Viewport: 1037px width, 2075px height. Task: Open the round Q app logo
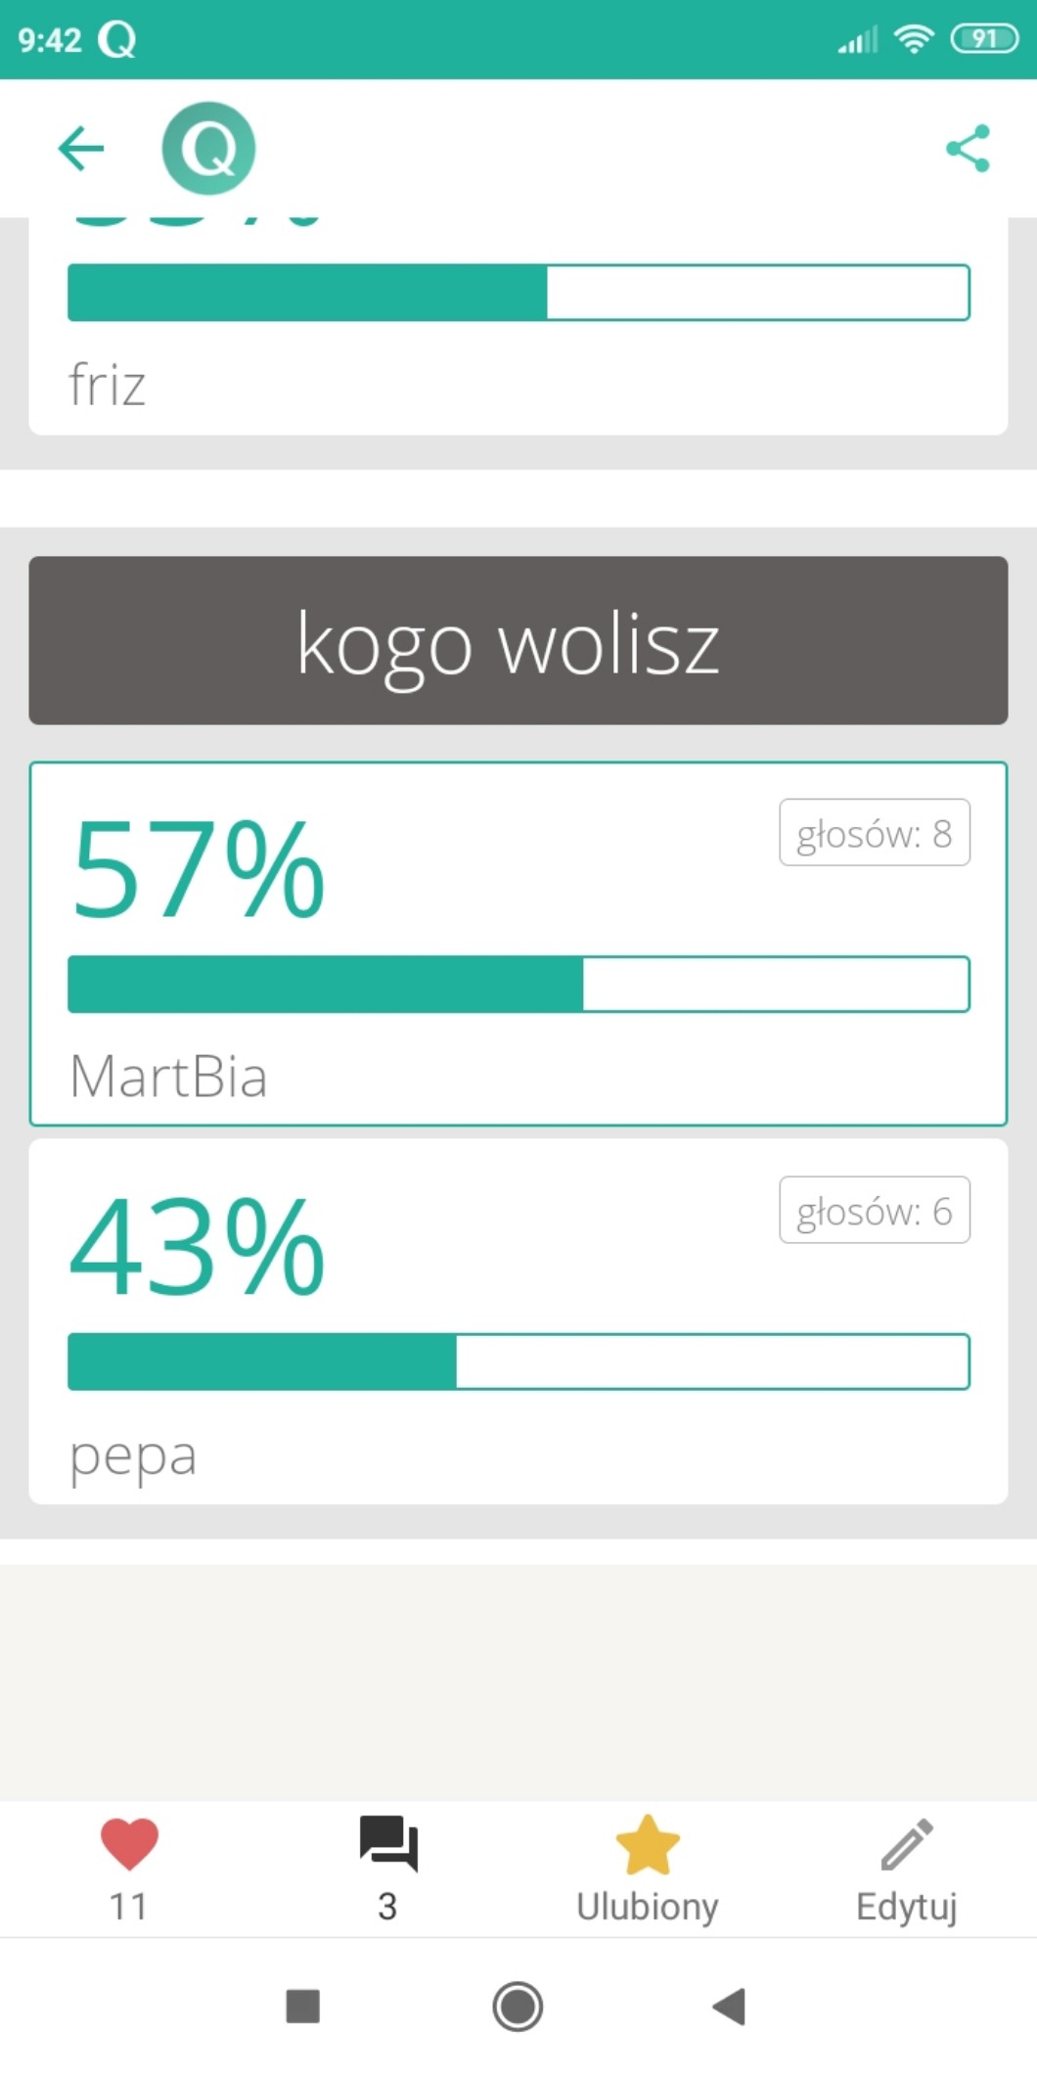tap(208, 149)
